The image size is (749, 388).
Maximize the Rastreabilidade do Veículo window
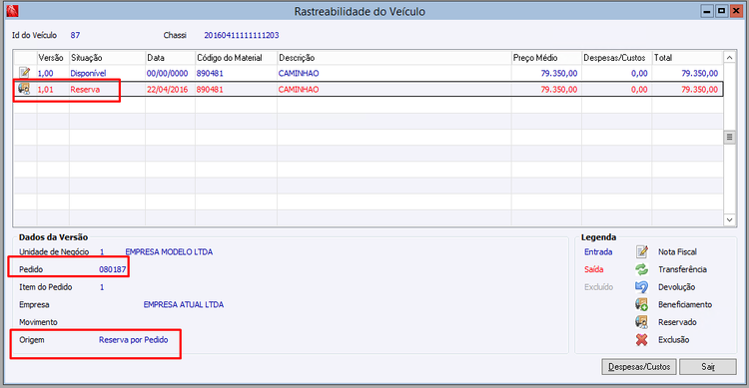point(721,11)
